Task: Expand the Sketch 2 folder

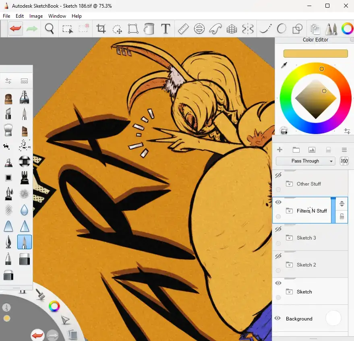Action: (289, 265)
